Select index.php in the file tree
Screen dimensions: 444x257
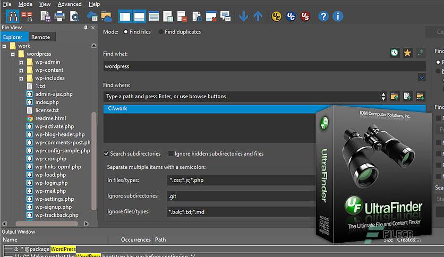click(x=47, y=102)
